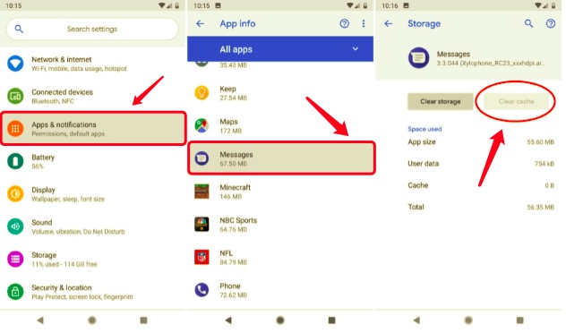Viewport: 566px width, 333px height.
Task: Tap the Battery icon
Action: pyautogui.click(x=15, y=161)
